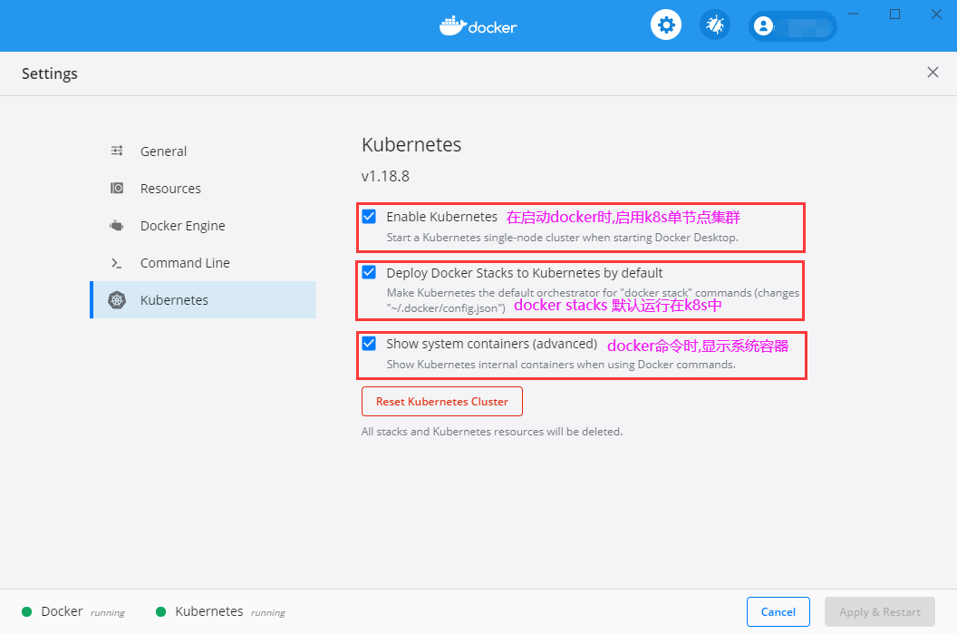This screenshot has height=634, width=957.
Task: Click the Kubernetes wheel icon in sidebar
Action: pyautogui.click(x=117, y=300)
